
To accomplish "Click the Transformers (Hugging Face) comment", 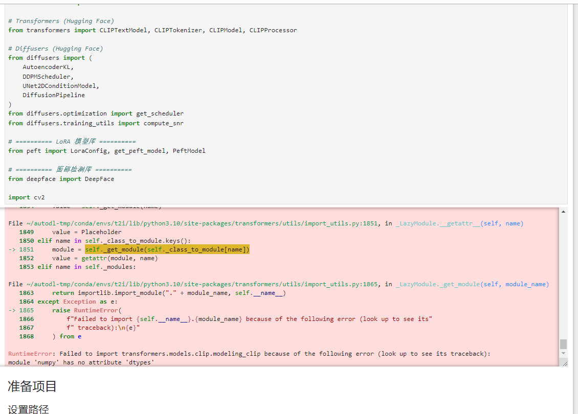I will [x=61, y=21].
